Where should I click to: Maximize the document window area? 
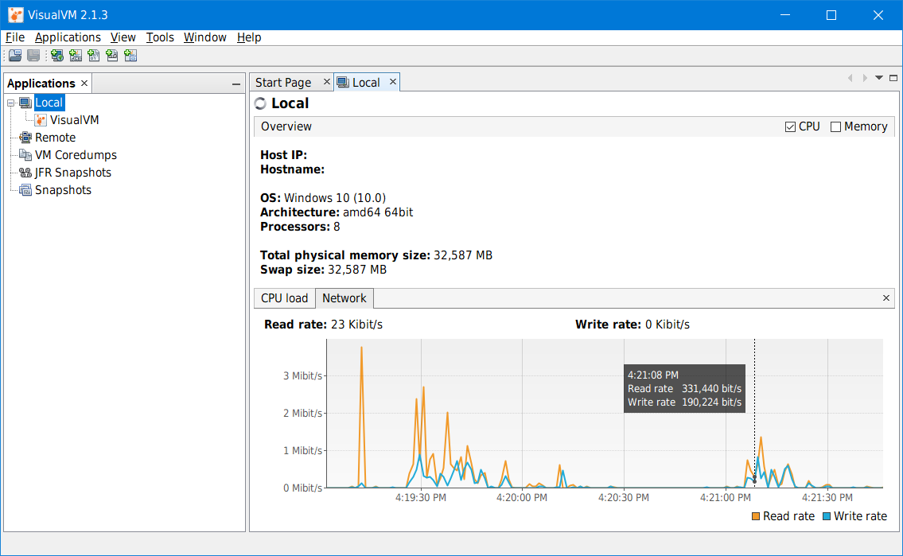tap(893, 78)
